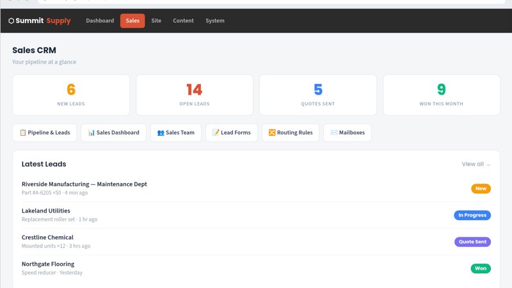Open the Northgate Flooring lead
Screen dimensions: 512x288
tap(256, 268)
